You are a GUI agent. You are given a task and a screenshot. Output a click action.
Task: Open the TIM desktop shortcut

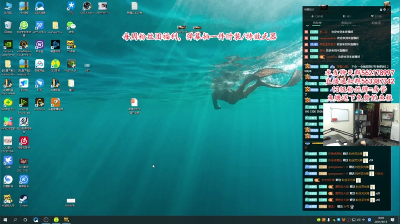coord(71,8)
